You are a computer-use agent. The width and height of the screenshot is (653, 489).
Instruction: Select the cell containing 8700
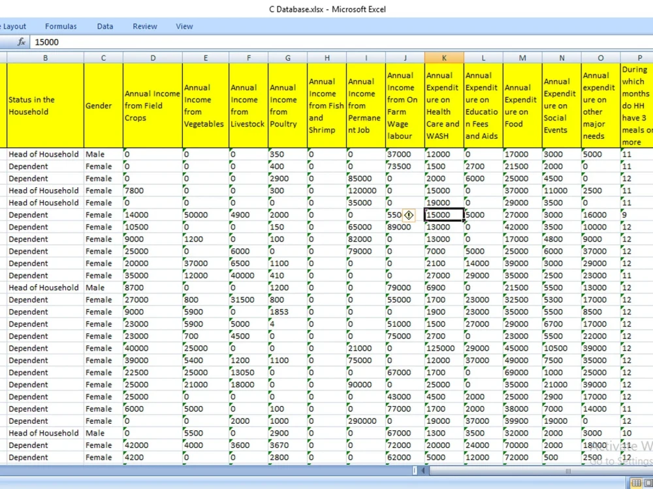(153, 288)
